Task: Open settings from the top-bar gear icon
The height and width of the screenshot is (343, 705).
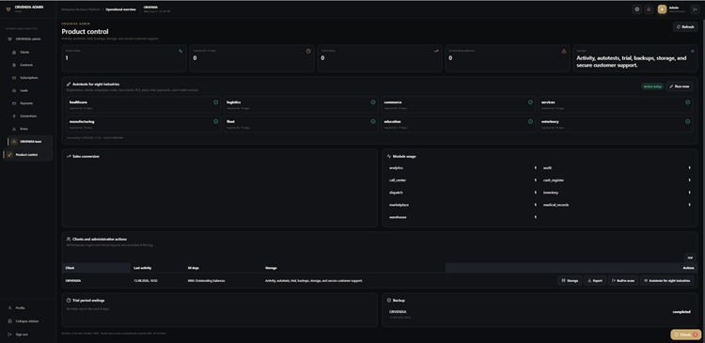Action: pos(636,9)
